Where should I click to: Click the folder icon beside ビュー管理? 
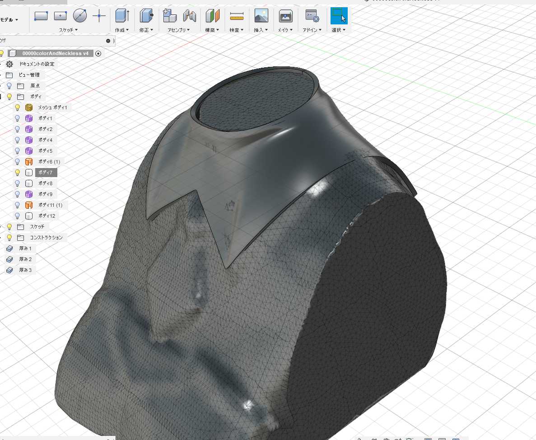9,75
